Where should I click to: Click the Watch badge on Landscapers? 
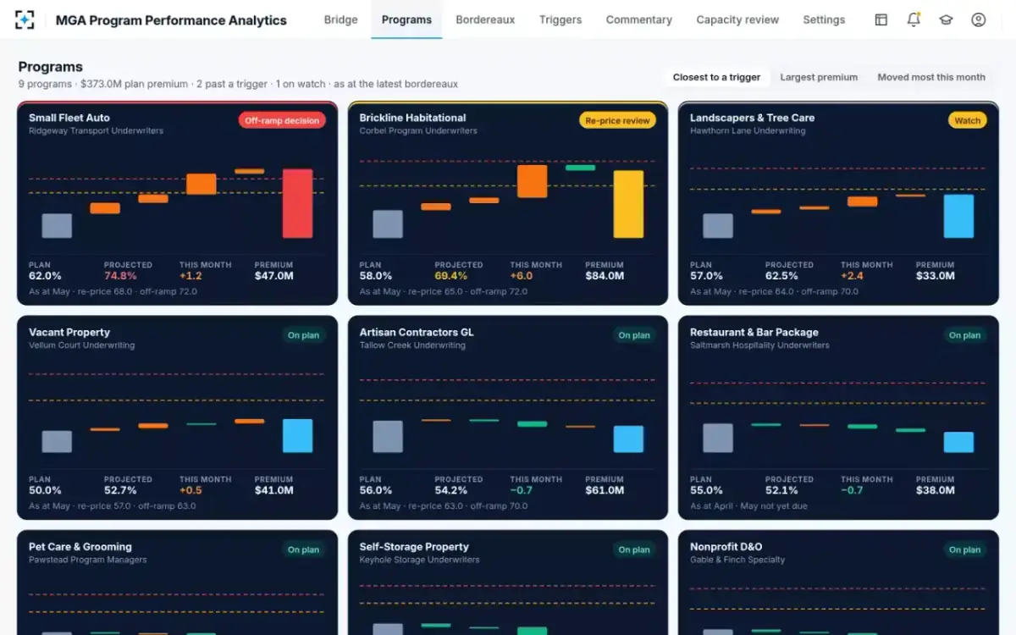[x=968, y=120]
